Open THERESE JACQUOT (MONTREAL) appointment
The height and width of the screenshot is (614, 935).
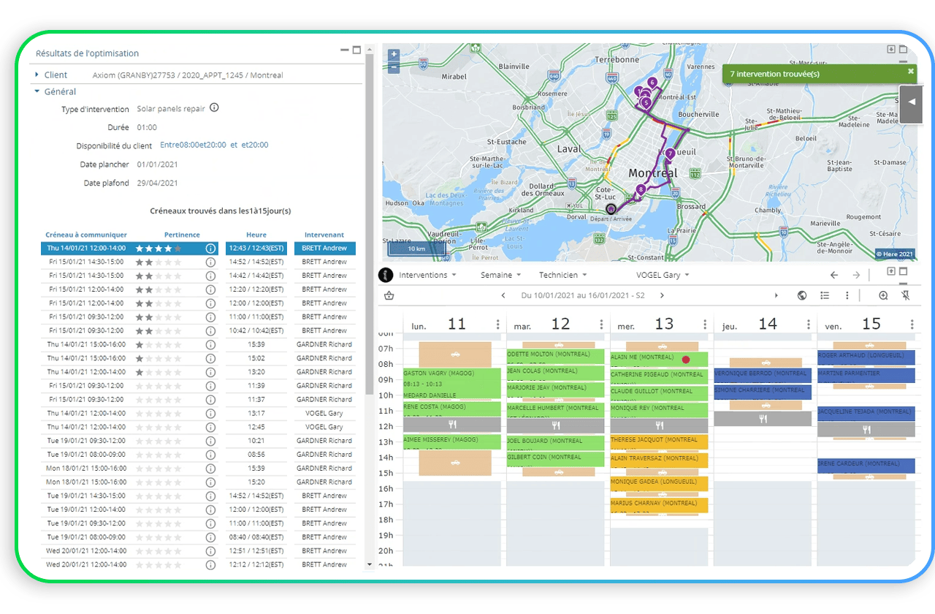pos(659,441)
